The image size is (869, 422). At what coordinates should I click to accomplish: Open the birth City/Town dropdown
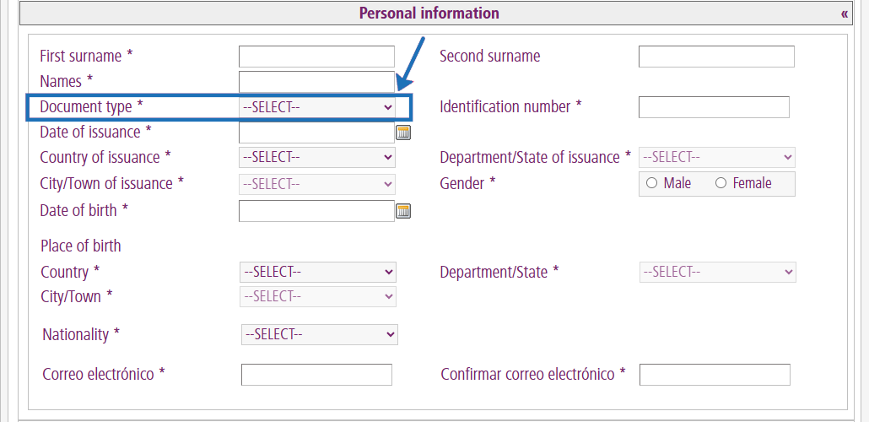point(318,296)
